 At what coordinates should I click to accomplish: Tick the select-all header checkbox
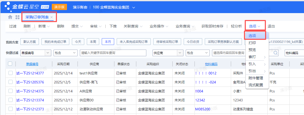pos(10,64)
